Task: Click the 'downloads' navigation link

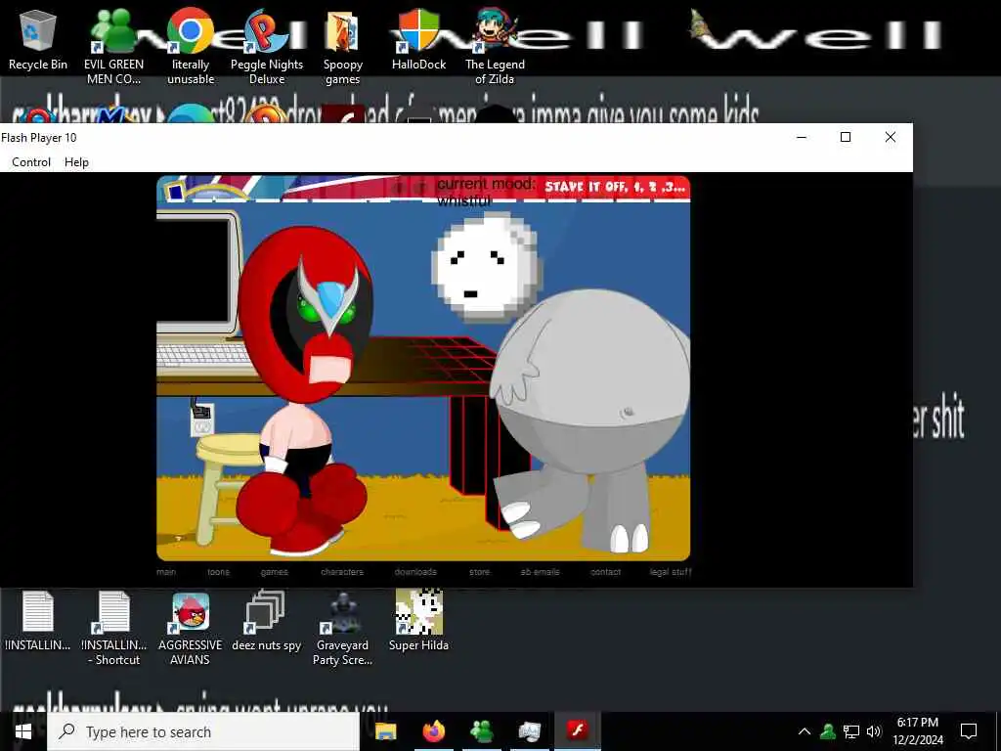Action: [x=415, y=571]
